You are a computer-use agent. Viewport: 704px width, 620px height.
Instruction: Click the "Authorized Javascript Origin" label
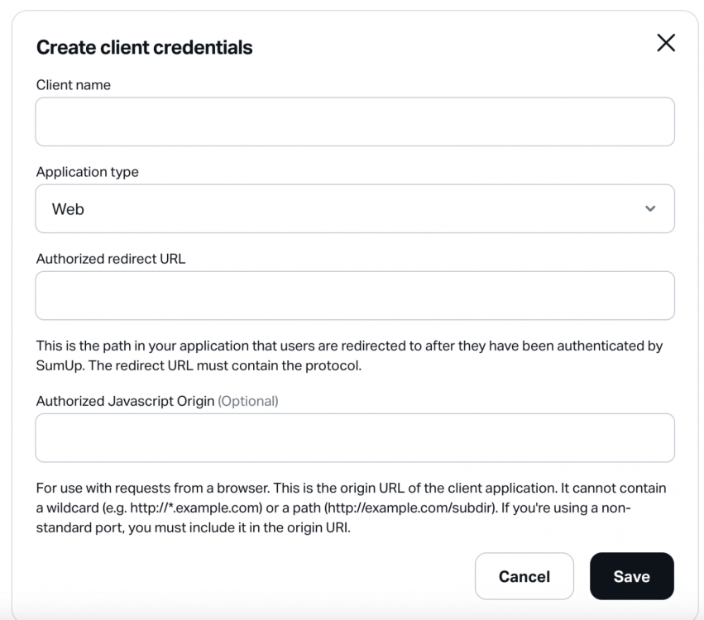coord(125,401)
